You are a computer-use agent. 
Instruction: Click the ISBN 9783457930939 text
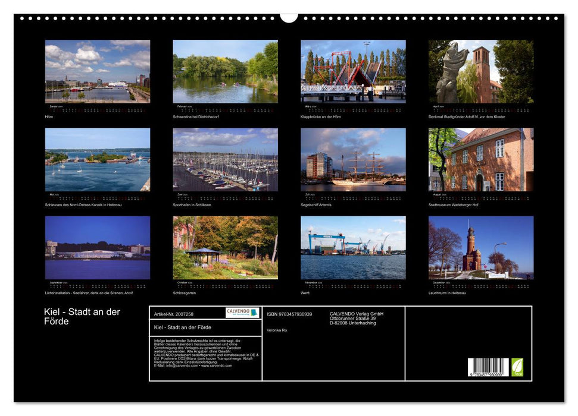[x=290, y=314]
